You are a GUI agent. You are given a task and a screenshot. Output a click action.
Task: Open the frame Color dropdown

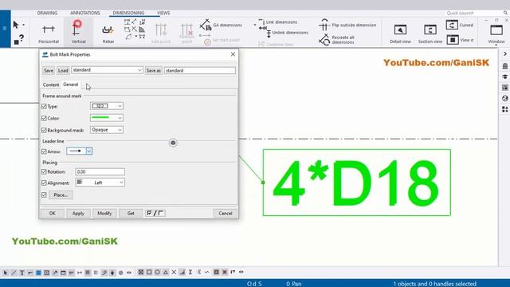pos(107,118)
